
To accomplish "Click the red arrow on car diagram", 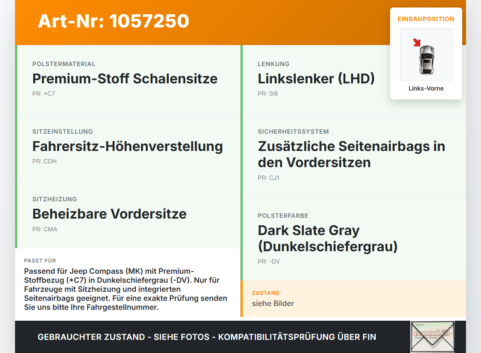I will coord(417,42).
